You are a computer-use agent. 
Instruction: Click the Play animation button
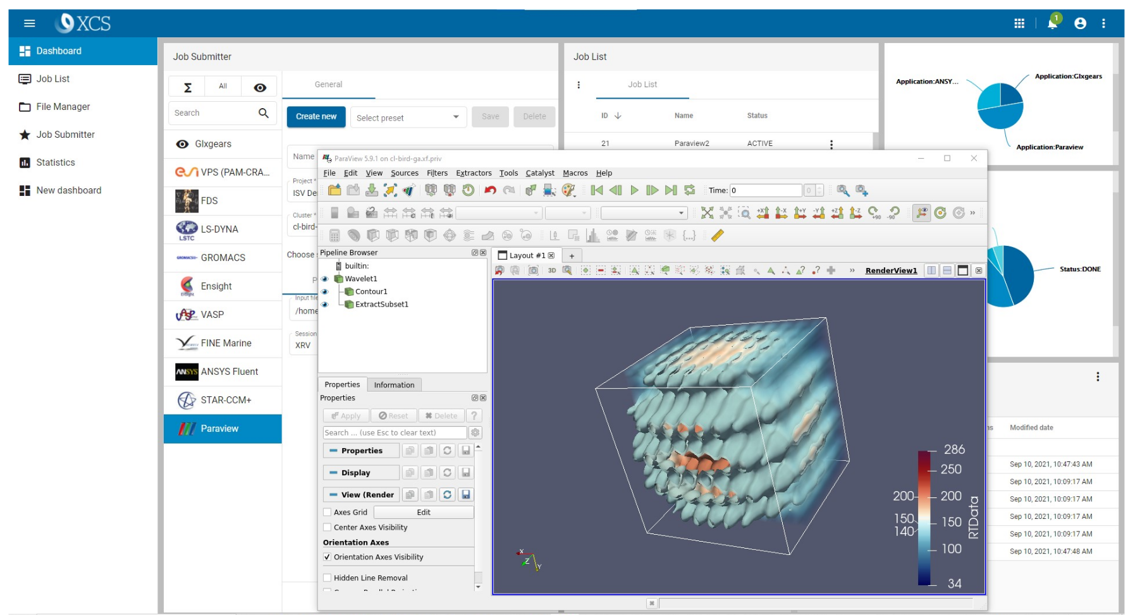click(x=634, y=190)
